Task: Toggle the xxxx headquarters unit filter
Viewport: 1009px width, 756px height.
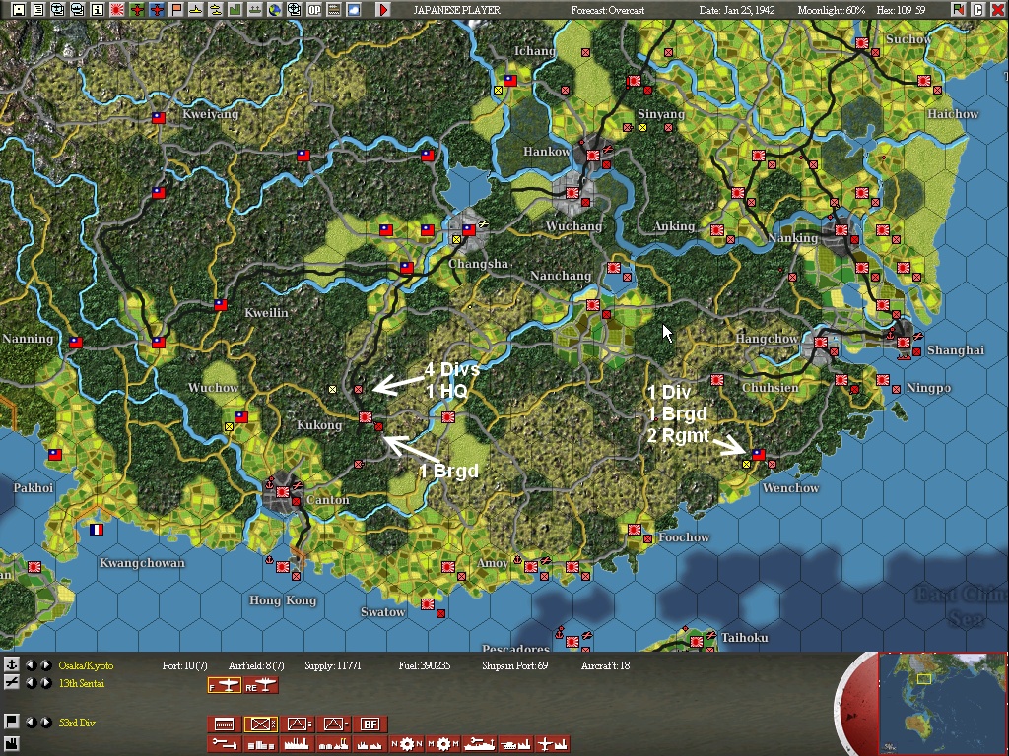Action: pyautogui.click(x=224, y=724)
